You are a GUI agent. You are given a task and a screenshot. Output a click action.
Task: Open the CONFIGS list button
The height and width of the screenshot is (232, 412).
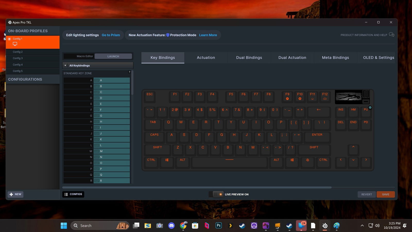[x=73, y=194]
